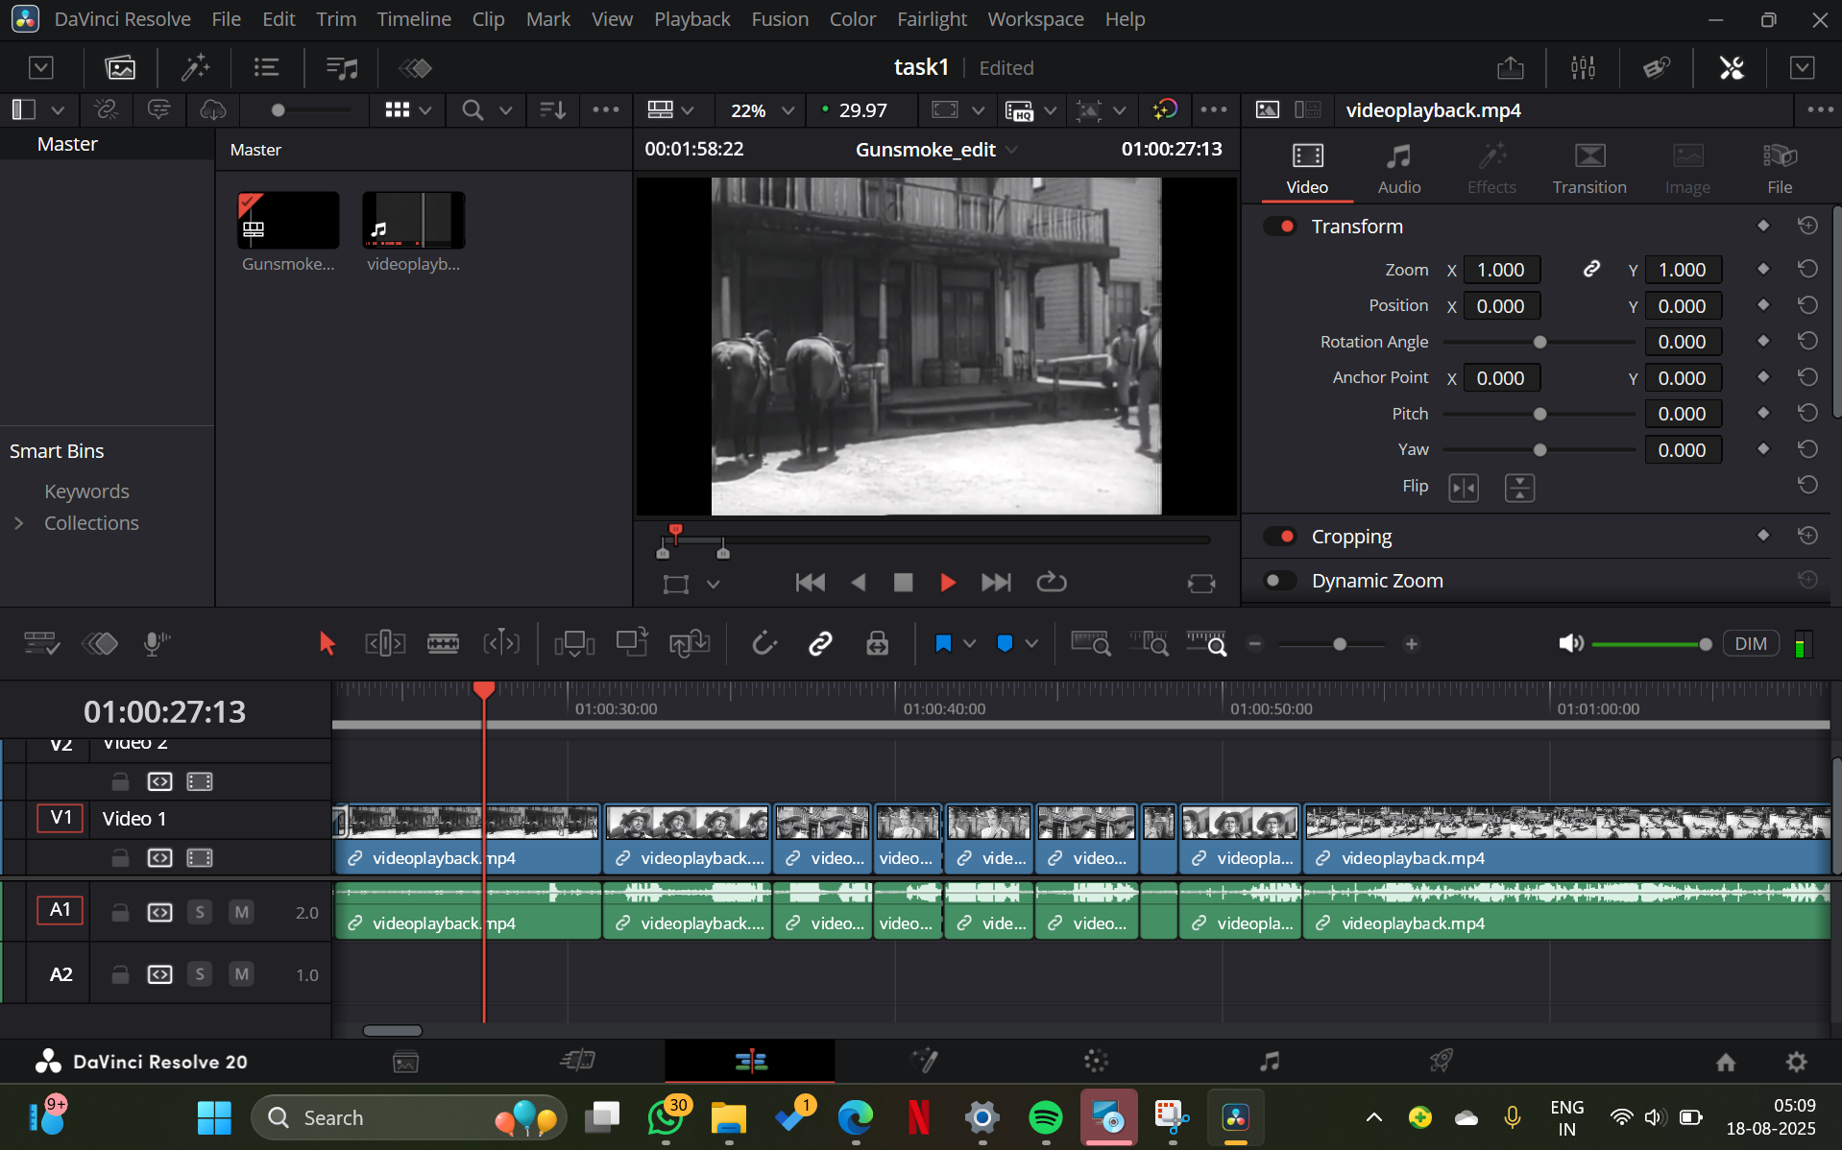This screenshot has width=1842, height=1150.
Task: Toggle the DIM audio button
Action: pyautogui.click(x=1751, y=643)
